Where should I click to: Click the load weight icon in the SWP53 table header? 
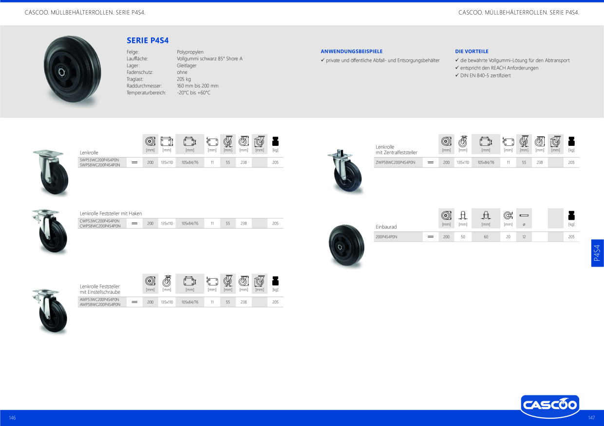coord(275,142)
